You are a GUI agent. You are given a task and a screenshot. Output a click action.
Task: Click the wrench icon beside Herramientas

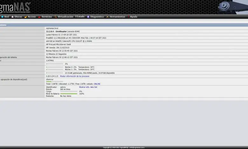point(107,17)
